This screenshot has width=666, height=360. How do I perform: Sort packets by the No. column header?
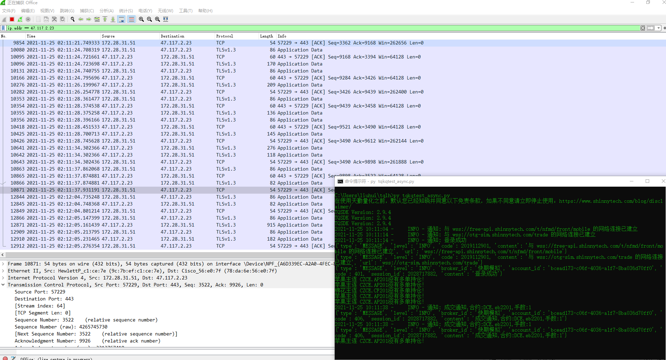(13, 36)
